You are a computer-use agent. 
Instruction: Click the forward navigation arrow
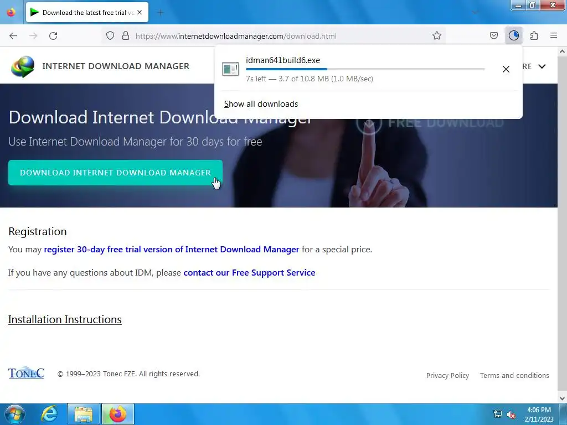click(x=33, y=36)
